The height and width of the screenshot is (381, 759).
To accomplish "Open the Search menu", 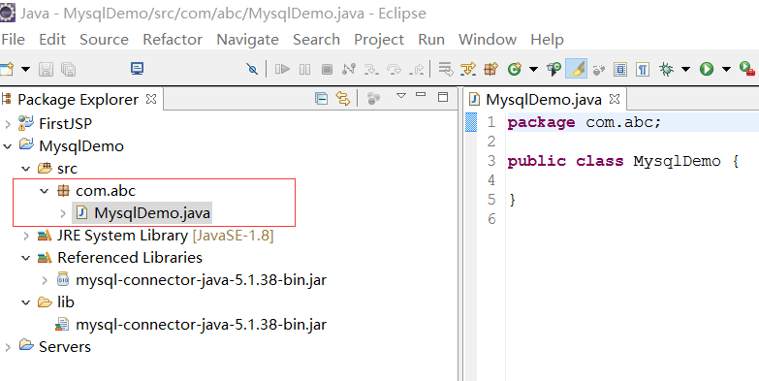I will click(316, 39).
